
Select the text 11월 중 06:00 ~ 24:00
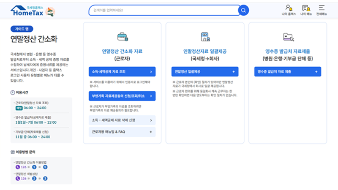[33, 137]
